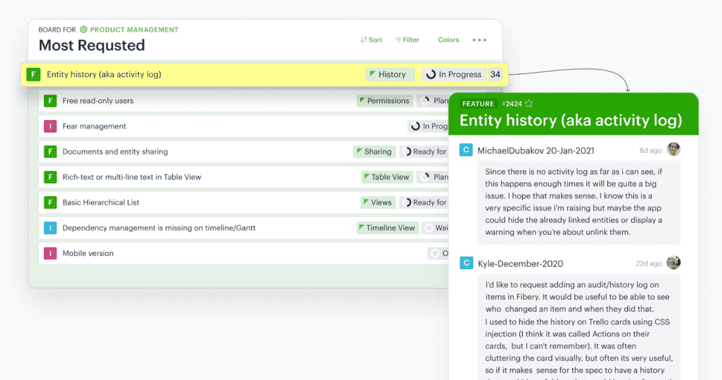Click the F icon on Free read-only users

pos(51,100)
